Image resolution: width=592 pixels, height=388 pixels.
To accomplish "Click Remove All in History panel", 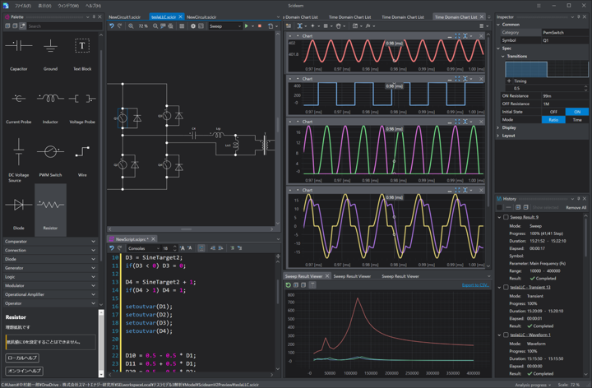I will click(576, 208).
